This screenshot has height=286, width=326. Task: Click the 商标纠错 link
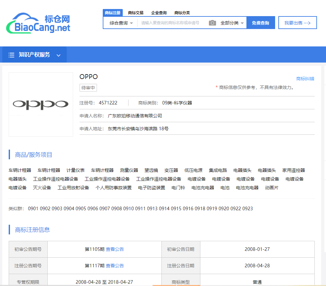[x=305, y=79]
